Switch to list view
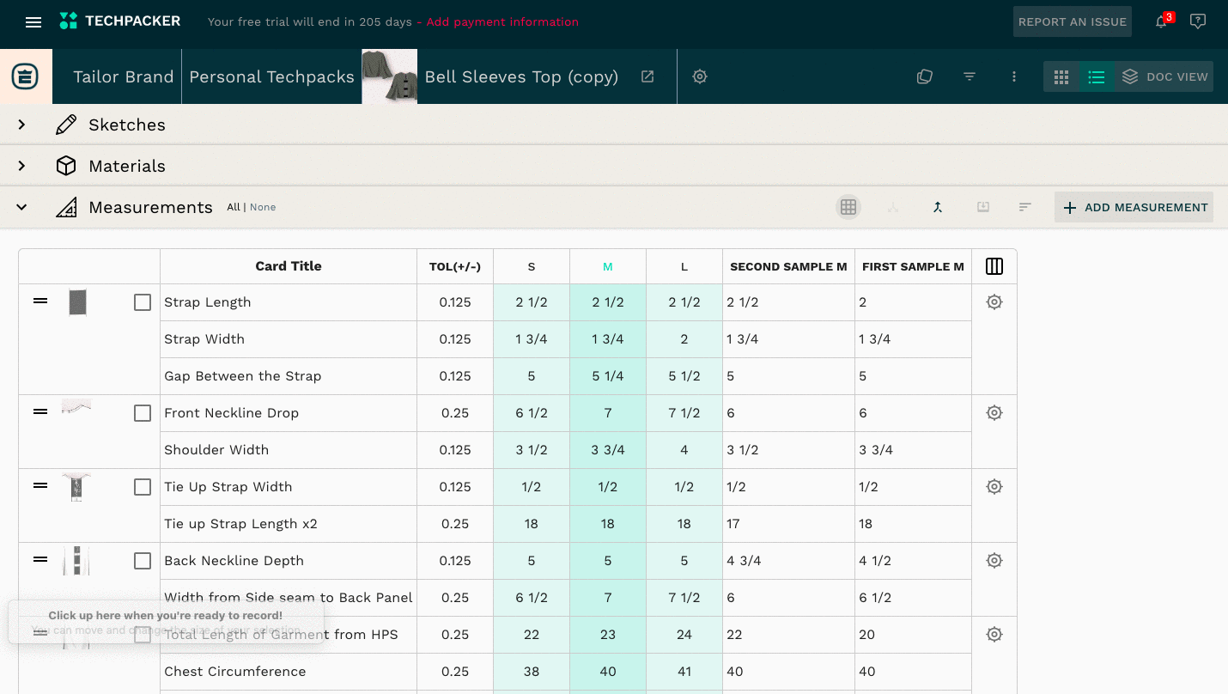This screenshot has width=1228, height=694. pyautogui.click(x=1097, y=76)
